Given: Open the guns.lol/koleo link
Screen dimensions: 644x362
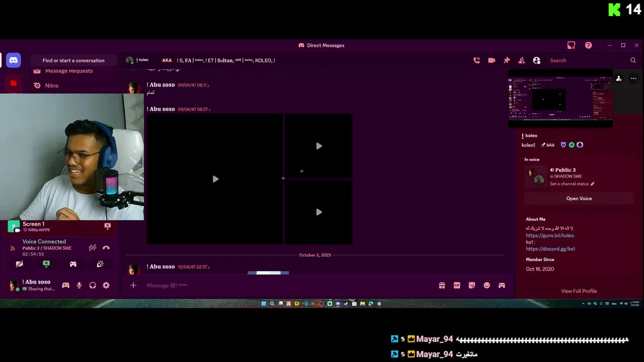Looking at the screenshot, I should click(x=550, y=235).
